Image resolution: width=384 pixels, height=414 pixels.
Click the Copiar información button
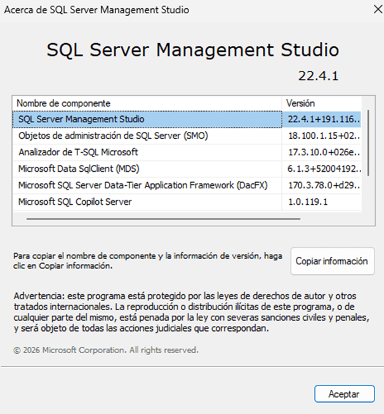[x=332, y=261]
